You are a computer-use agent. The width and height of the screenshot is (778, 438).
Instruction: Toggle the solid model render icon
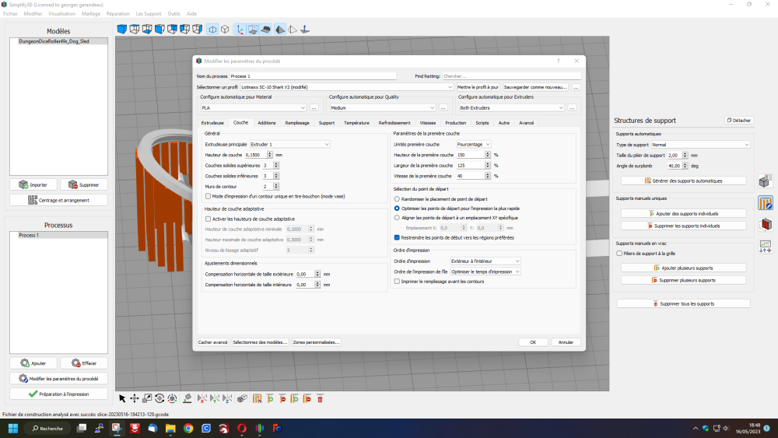280,30
